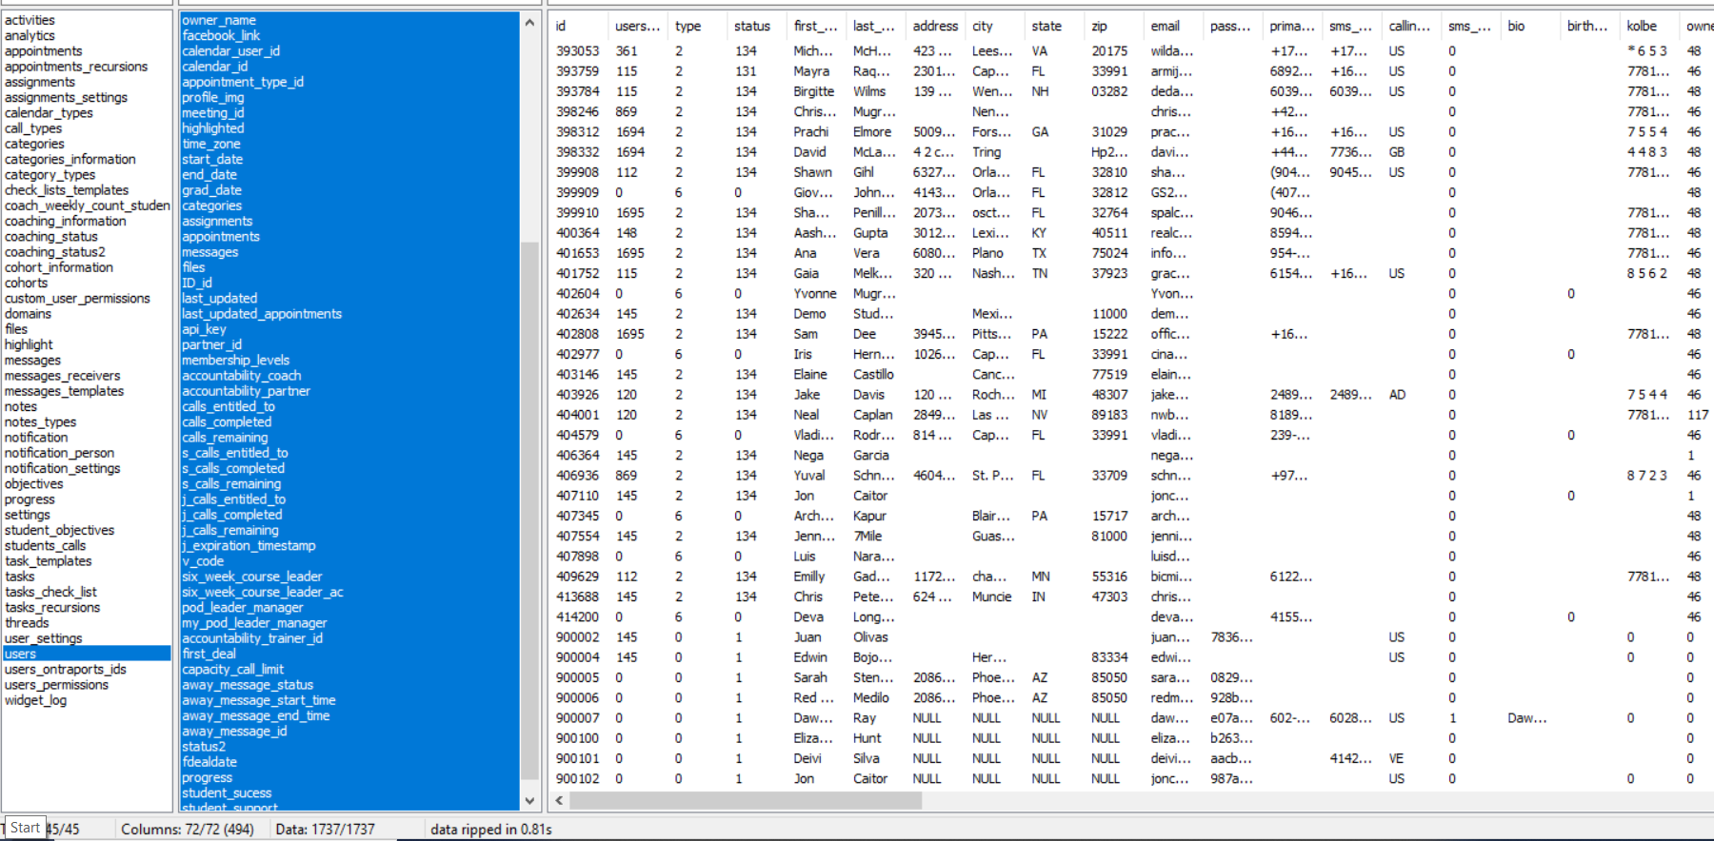Screen dimensions: 1714x841
Task: Click the first name cell Birgitte
Action: 813,91
